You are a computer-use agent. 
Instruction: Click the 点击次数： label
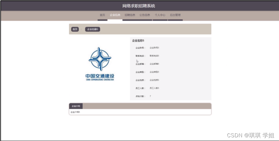tap(140, 96)
